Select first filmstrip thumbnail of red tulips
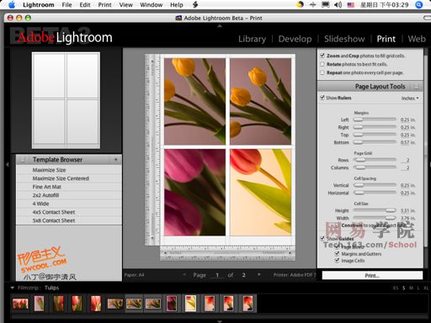This screenshot has width=431, height=323. pyautogui.click(x=20, y=304)
